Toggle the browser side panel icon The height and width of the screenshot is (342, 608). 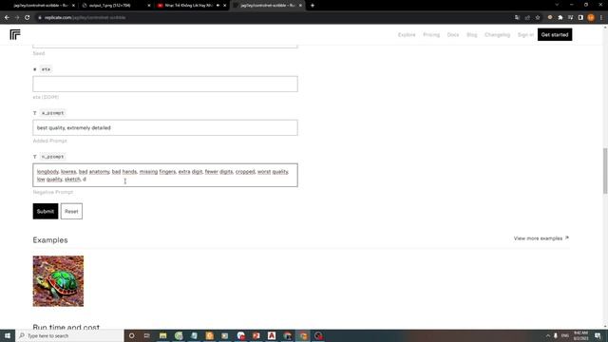click(x=580, y=17)
